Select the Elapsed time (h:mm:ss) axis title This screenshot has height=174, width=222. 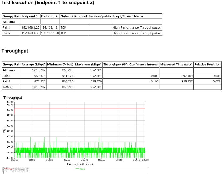tap(80, 164)
